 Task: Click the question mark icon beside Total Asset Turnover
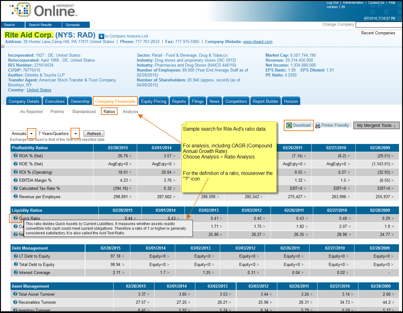coord(15,294)
